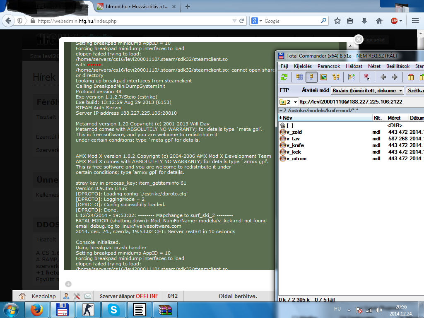Open Skype from taskbar
424x318 pixels.
113,310
